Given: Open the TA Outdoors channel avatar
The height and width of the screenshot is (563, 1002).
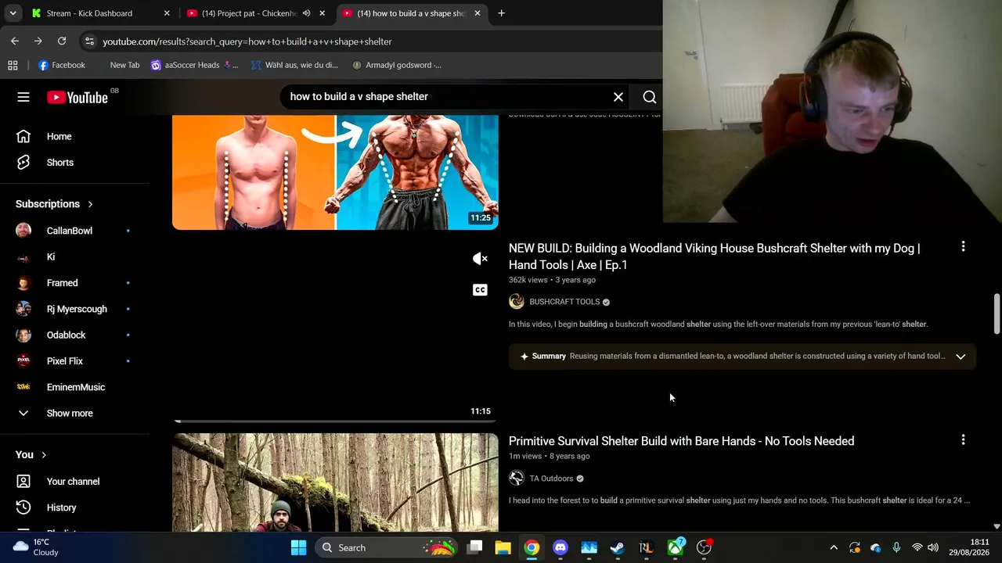Looking at the screenshot, I should tap(517, 479).
